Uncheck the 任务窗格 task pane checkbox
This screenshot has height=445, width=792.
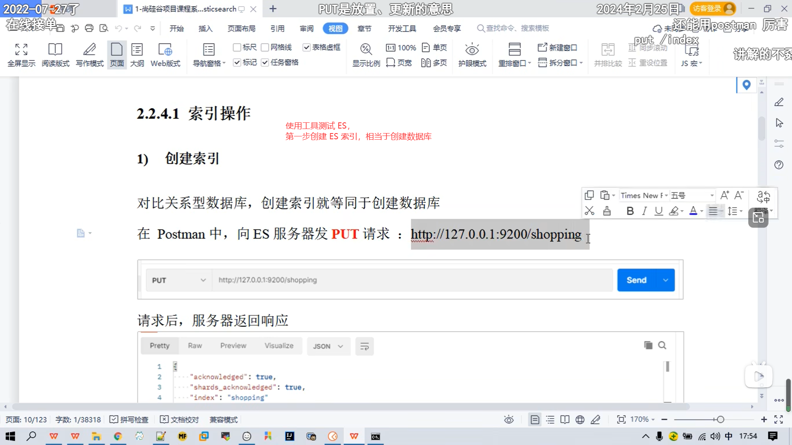(265, 62)
